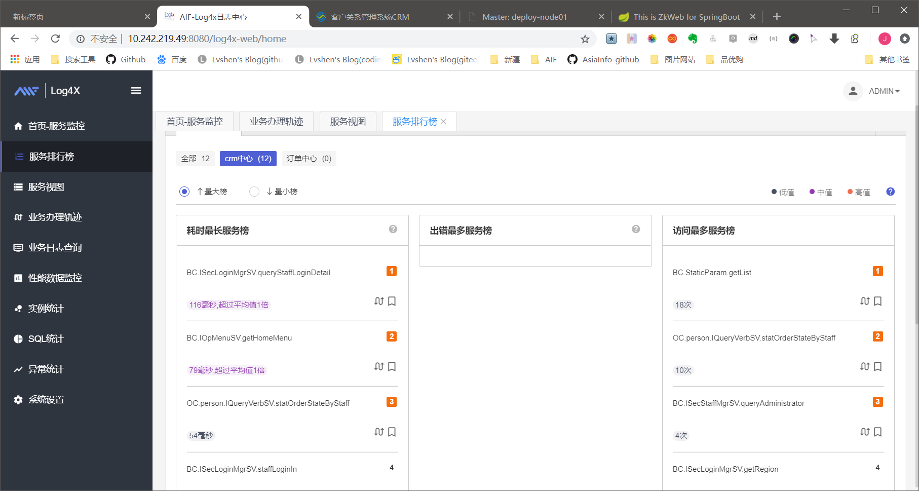Open trace icon for queryAdministrator row
Viewport: 919px width, 491px height.
(865, 432)
